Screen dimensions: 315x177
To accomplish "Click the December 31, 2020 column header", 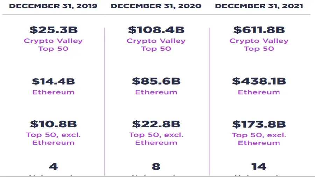I will tap(156, 6).
